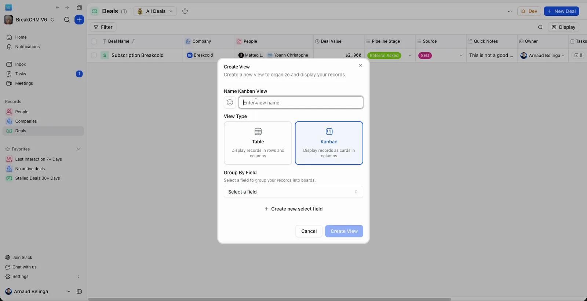
Task: Click the Create View button
Action: click(x=344, y=231)
